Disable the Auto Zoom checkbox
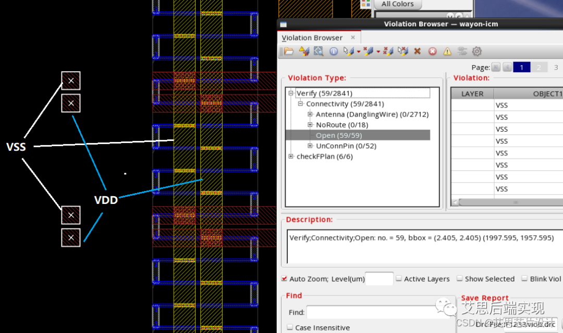563x333 pixels. click(x=284, y=279)
